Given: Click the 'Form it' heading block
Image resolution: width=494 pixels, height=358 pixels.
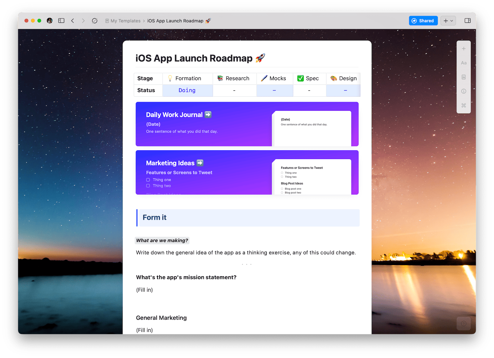Looking at the screenshot, I should click(248, 218).
